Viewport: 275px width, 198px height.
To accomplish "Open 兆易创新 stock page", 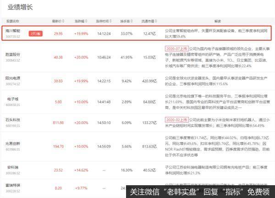I will pyautogui.click(x=12, y=143).
